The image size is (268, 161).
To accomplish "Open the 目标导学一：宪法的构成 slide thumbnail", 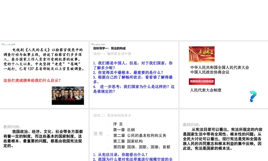I will 134,75.
